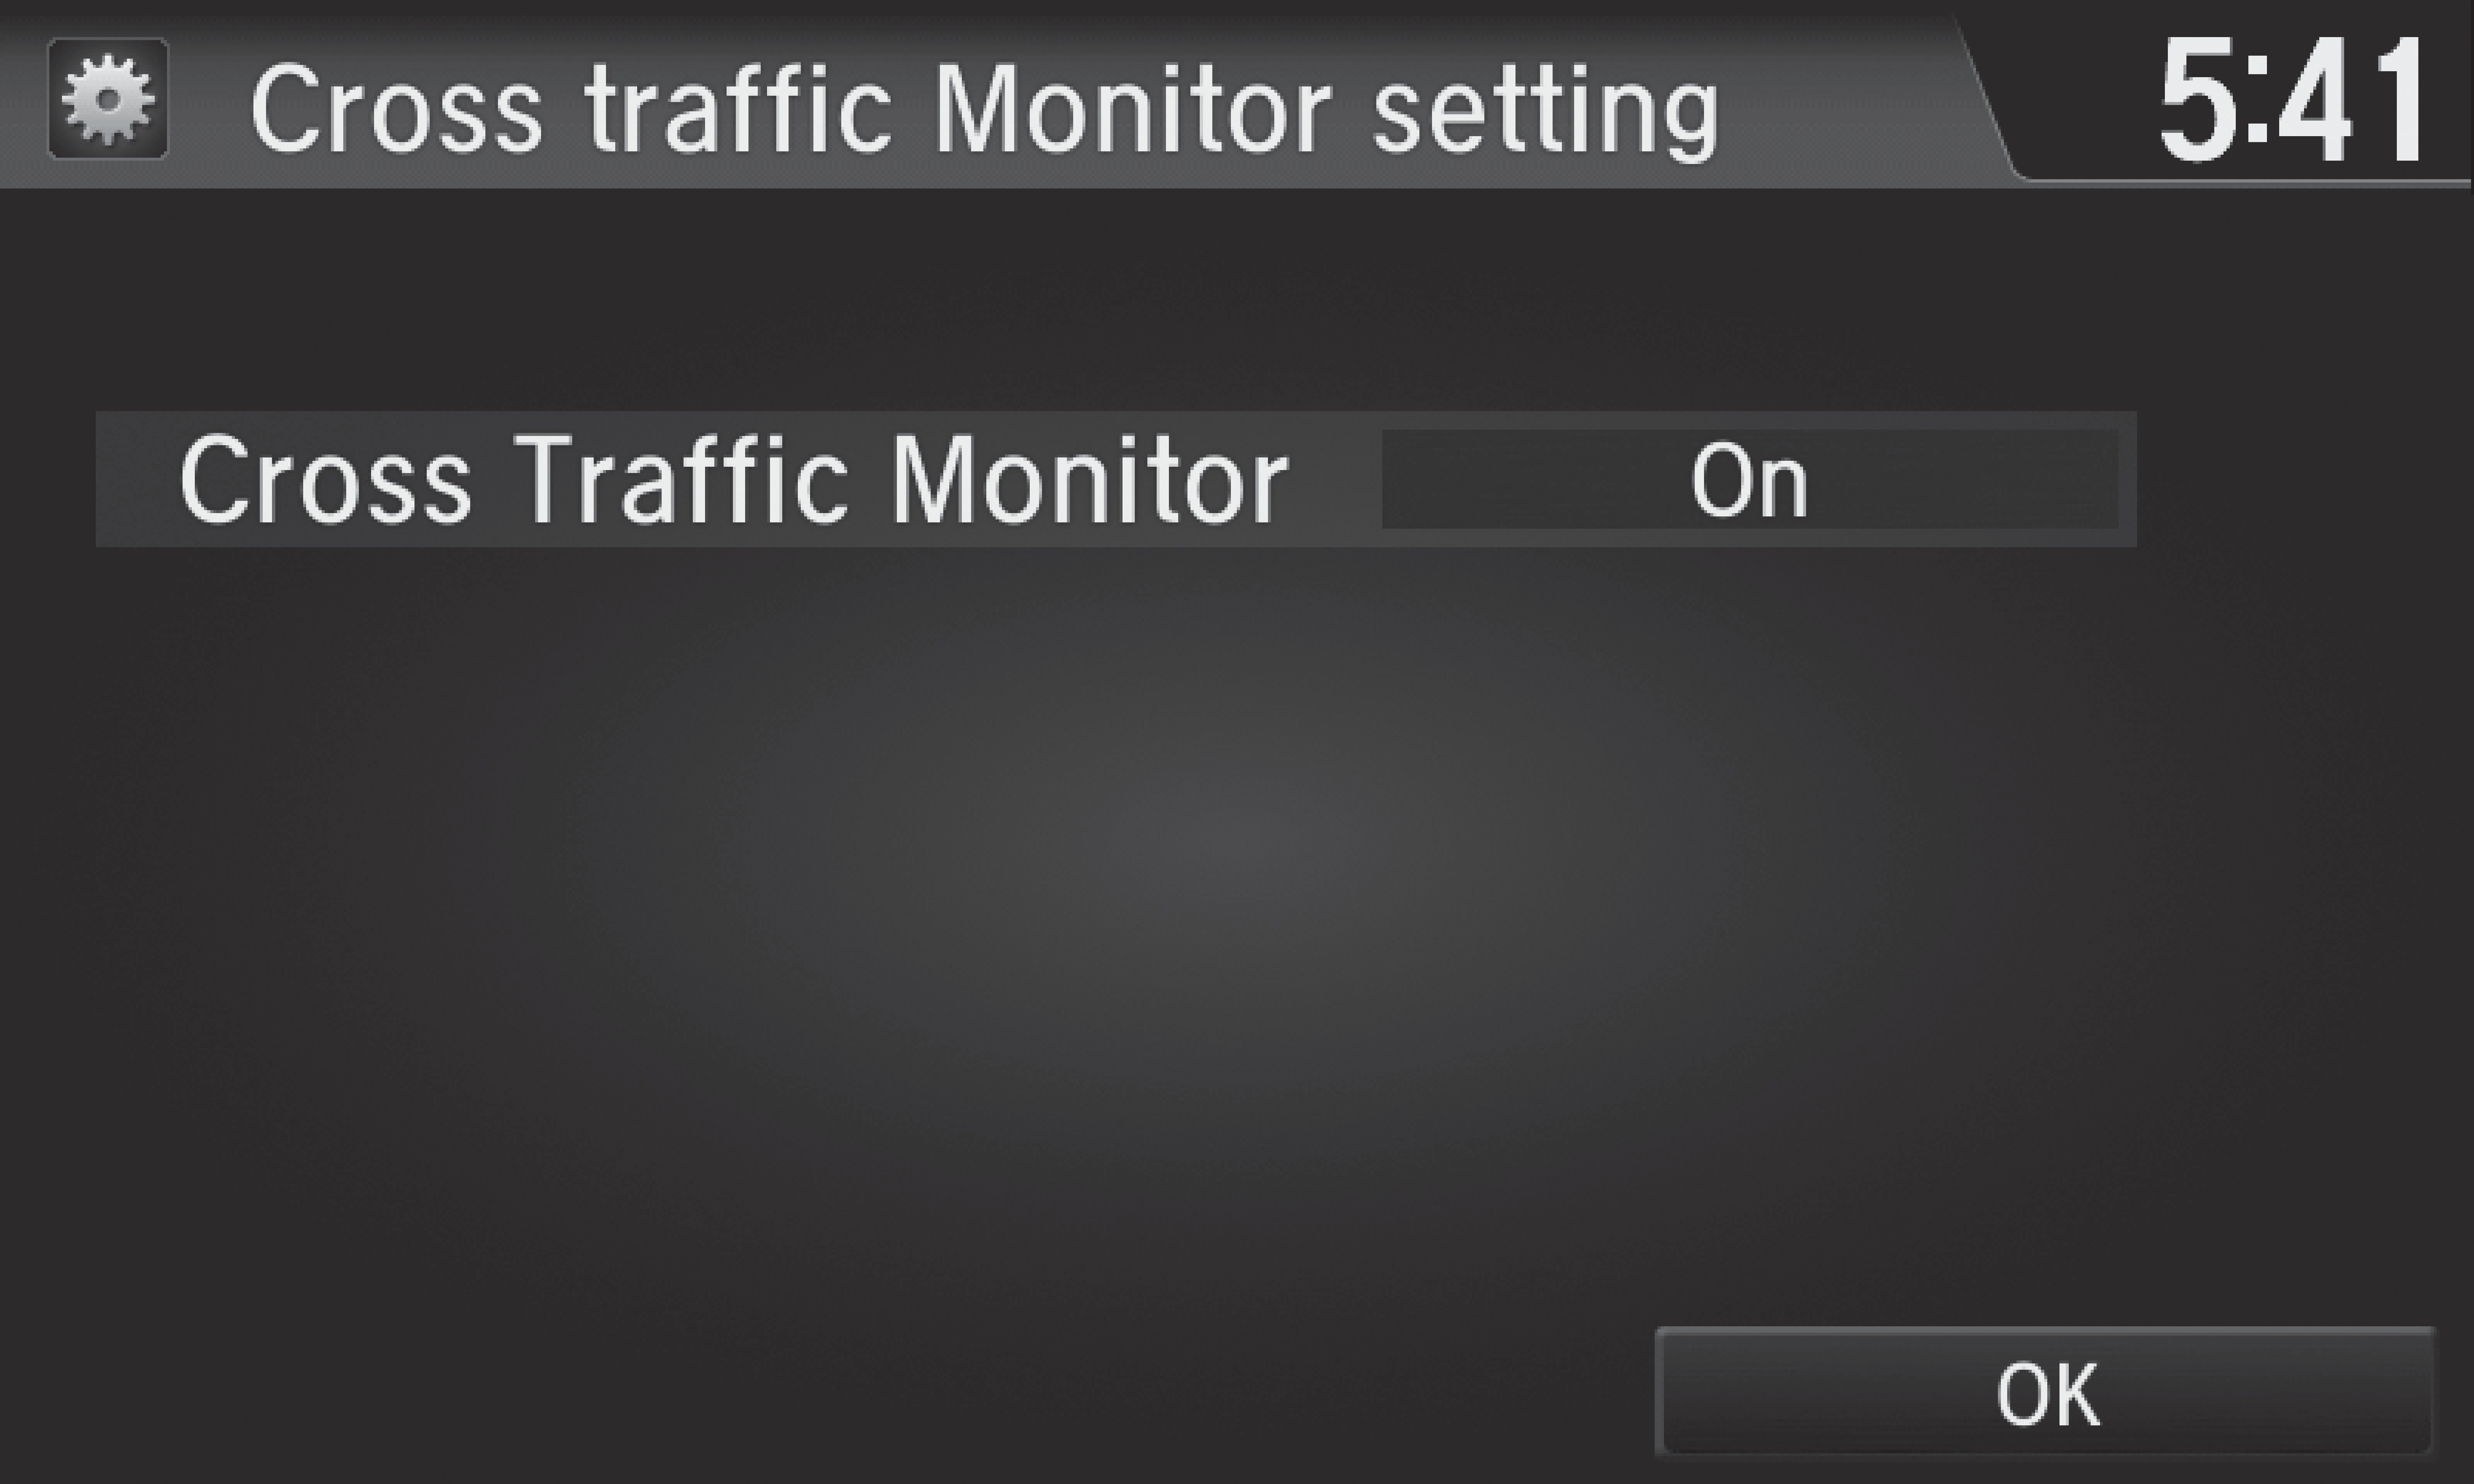Screen dimensions: 2474x1484
Task: Confirm settings with the OK button
Action: click(2045, 1391)
